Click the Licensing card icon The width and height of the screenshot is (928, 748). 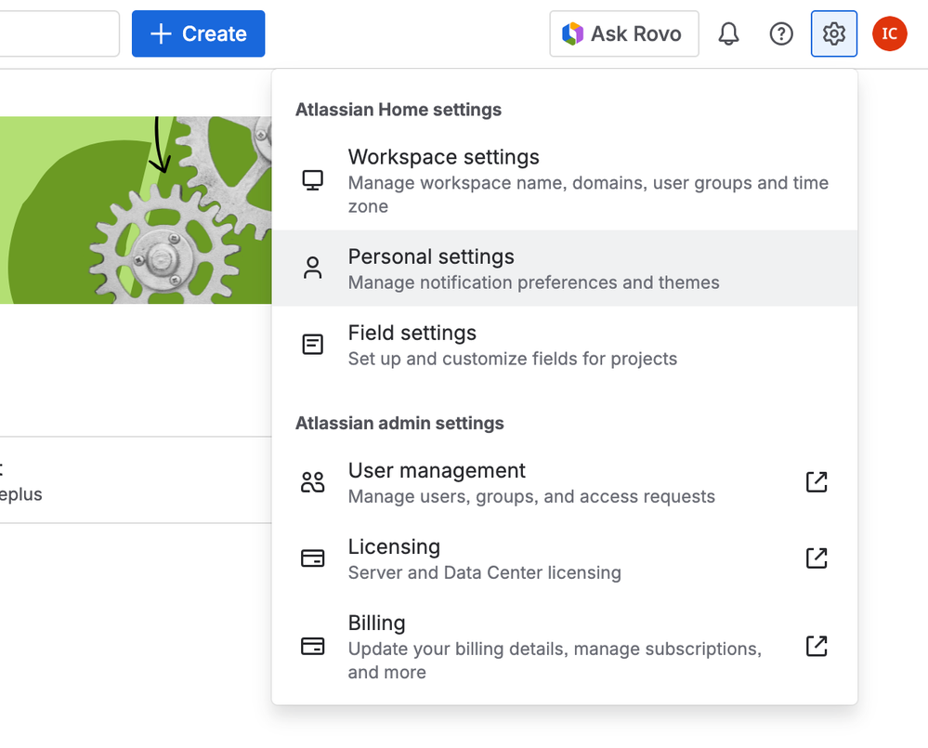[313, 558]
